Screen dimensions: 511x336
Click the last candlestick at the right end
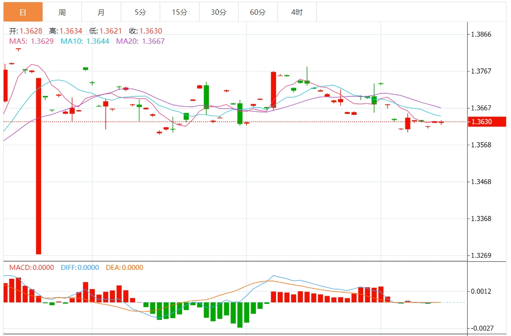(441, 122)
